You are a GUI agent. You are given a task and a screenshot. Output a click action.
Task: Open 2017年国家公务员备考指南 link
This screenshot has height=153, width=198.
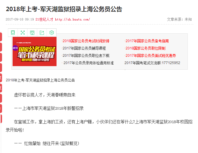[147, 41]
